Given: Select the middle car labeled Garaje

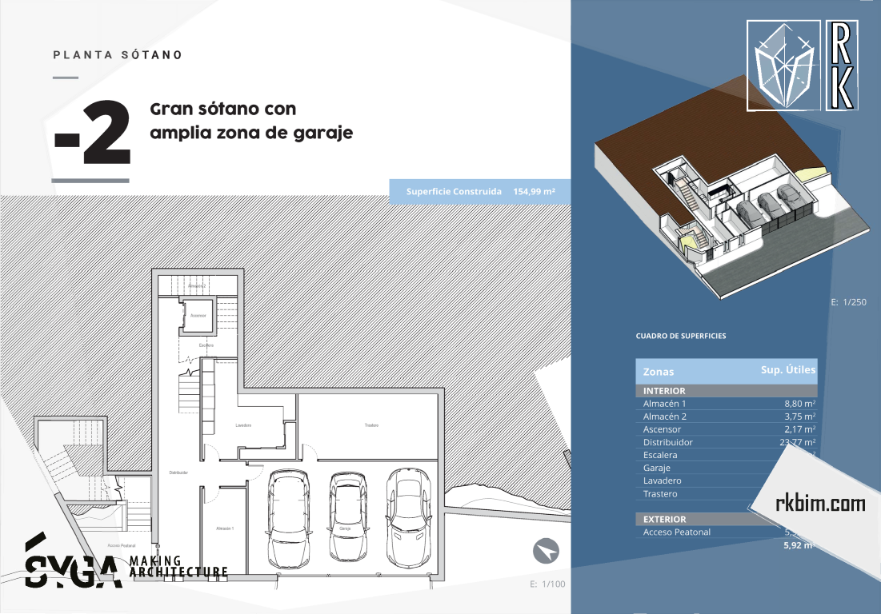Looking at the screenshot, I should pyautogui.click(x=346, y=516).
